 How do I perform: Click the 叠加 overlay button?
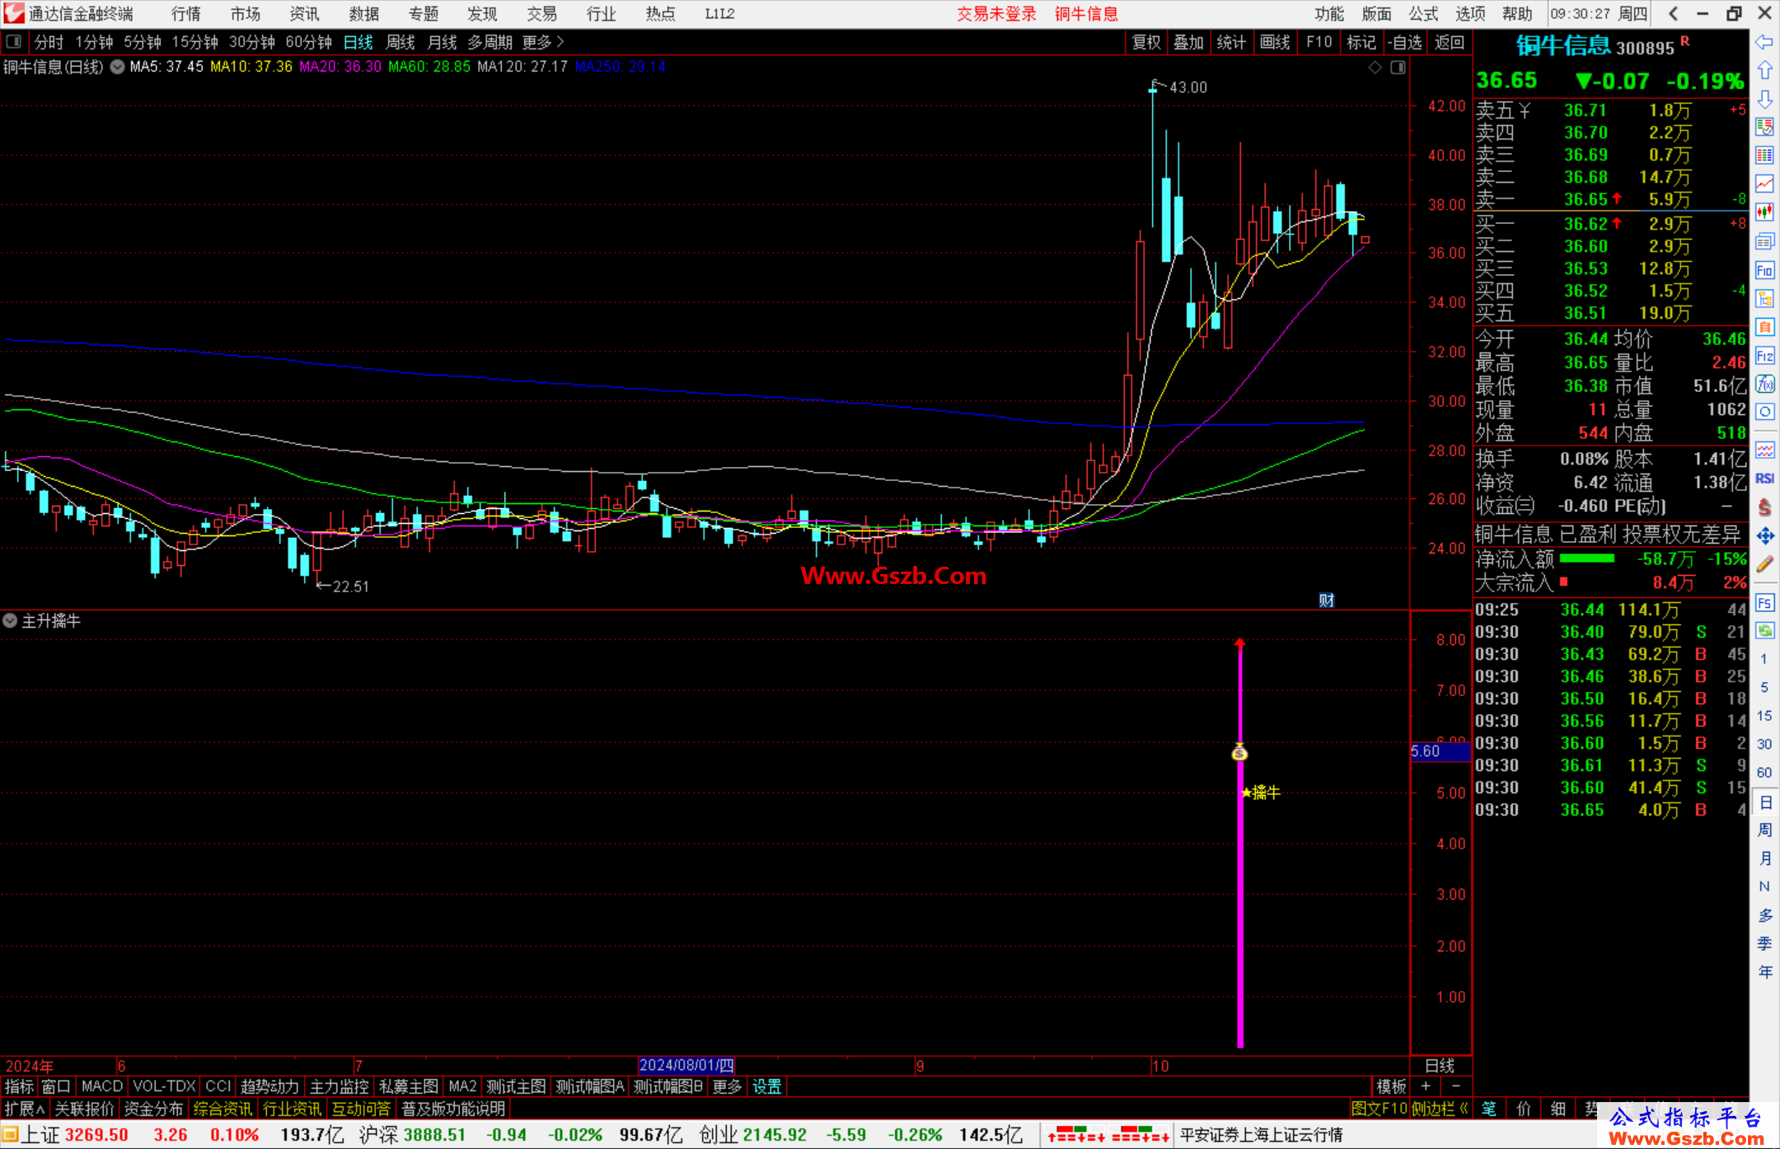tap(1189, 42)
